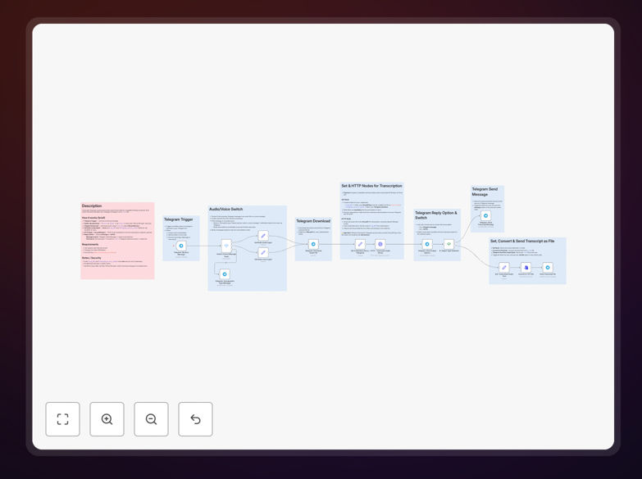Click the Requirements heading in Description note
642x479 pixels.
90,245
